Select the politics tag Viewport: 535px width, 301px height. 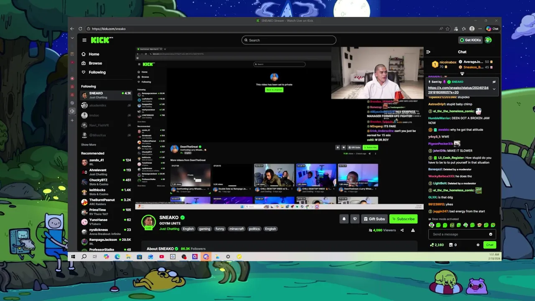(x=255, y=229)
